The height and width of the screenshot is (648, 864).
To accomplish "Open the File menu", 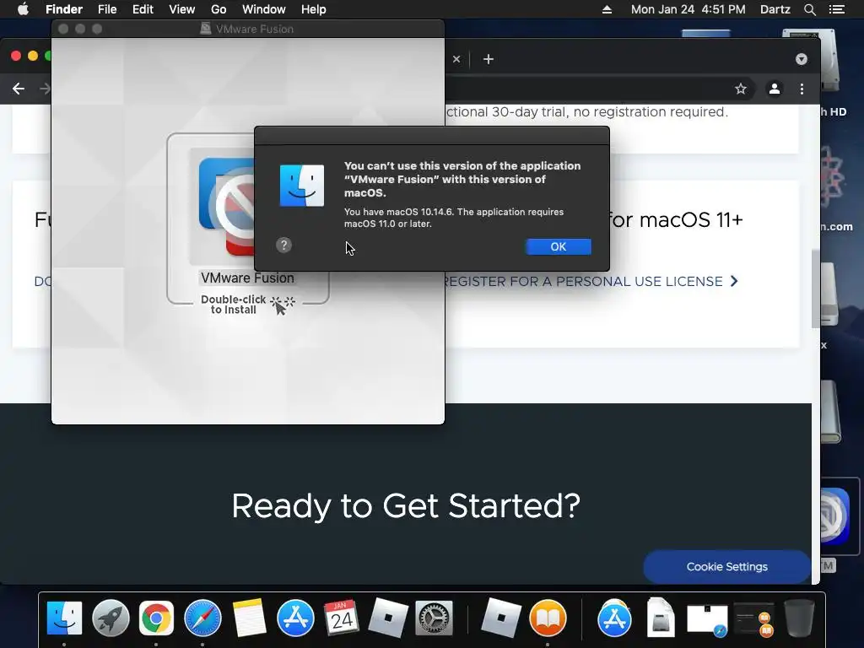I will [107, 9].
